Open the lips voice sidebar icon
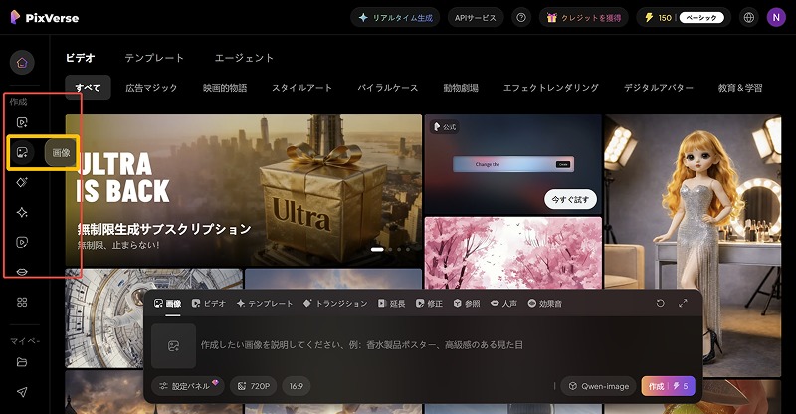This screenshot has width=796, height=414. 22,272
